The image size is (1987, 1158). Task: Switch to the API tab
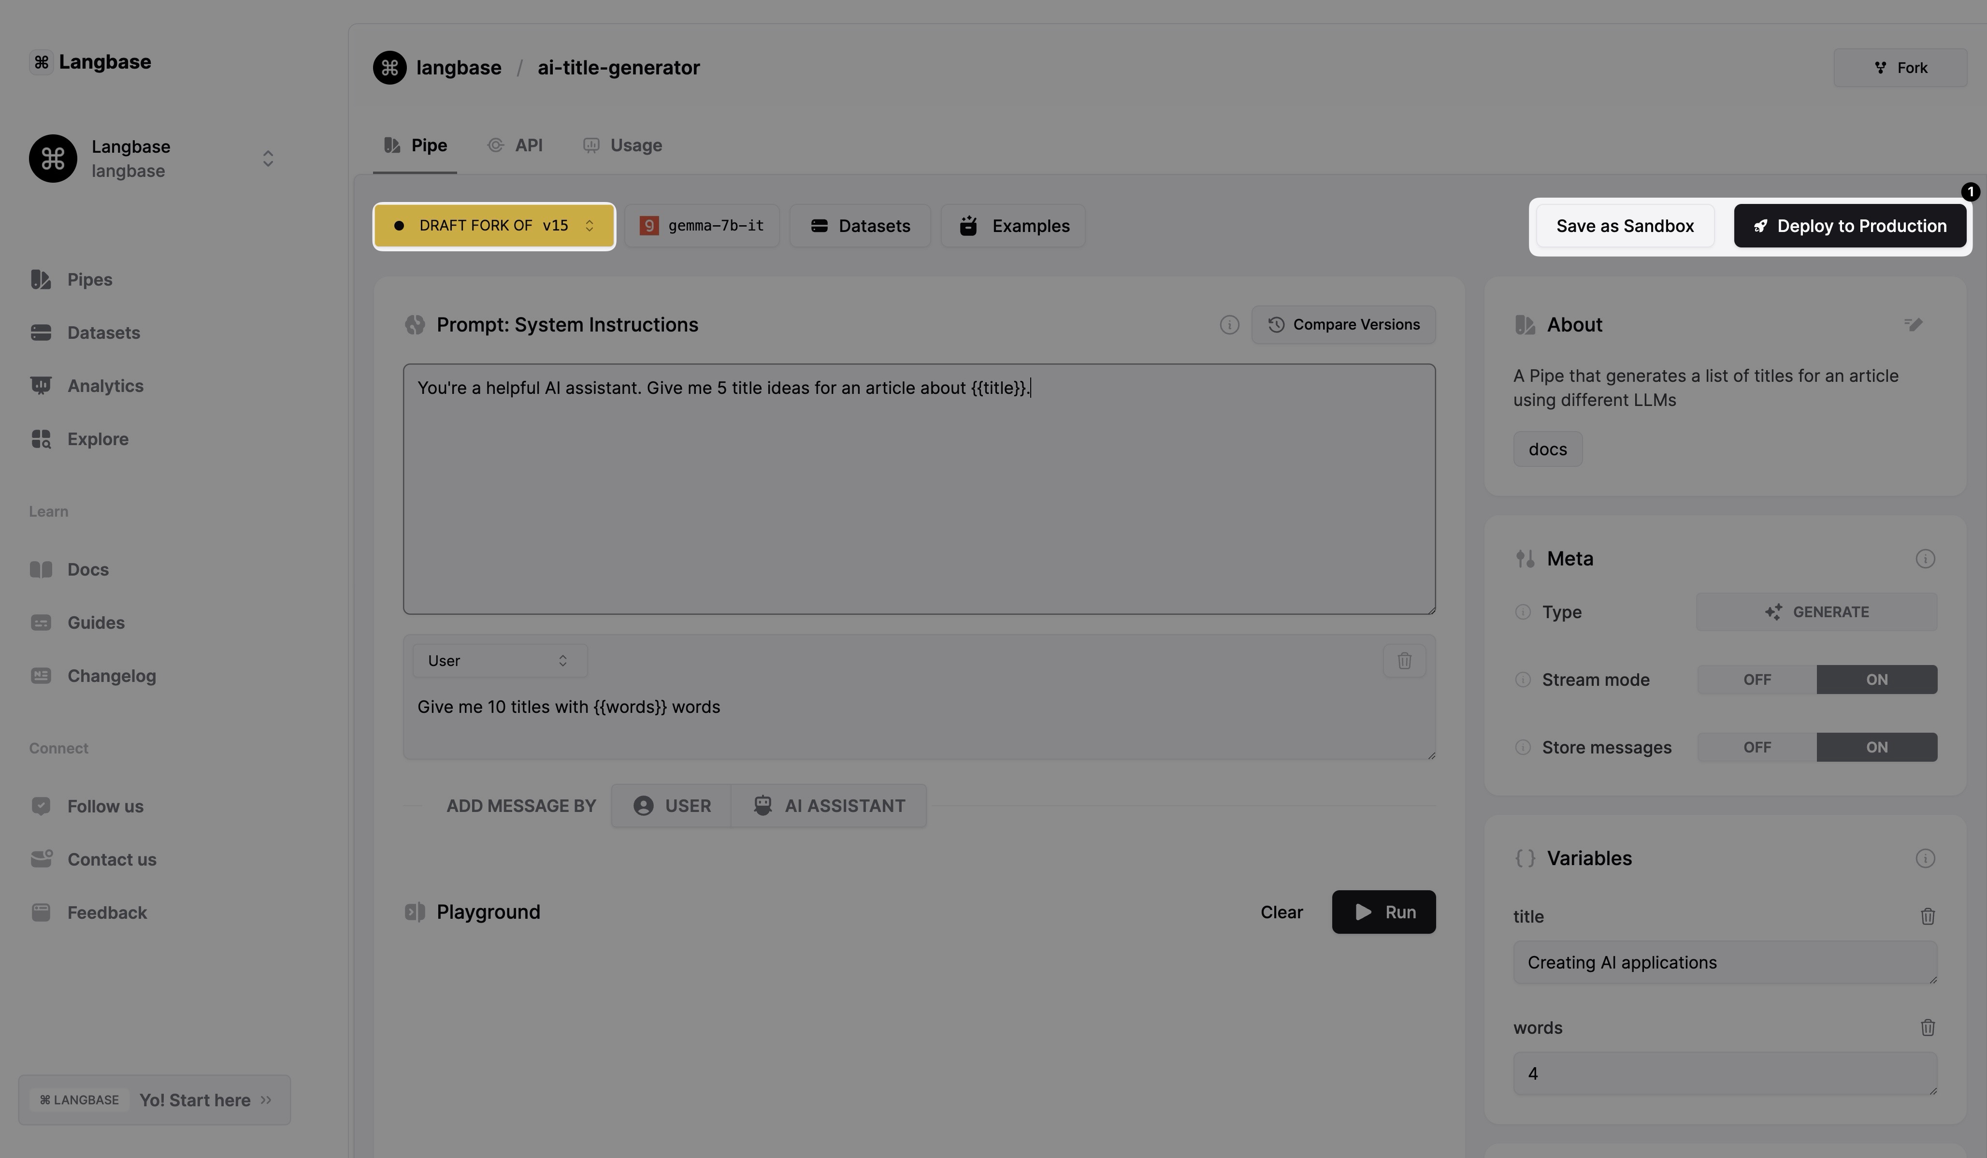[x=516, y=145]
